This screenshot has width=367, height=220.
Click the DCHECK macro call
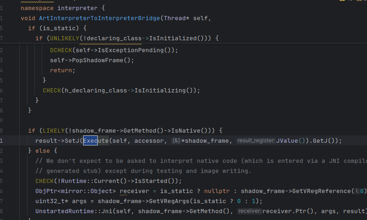click(x=61, y=50)
